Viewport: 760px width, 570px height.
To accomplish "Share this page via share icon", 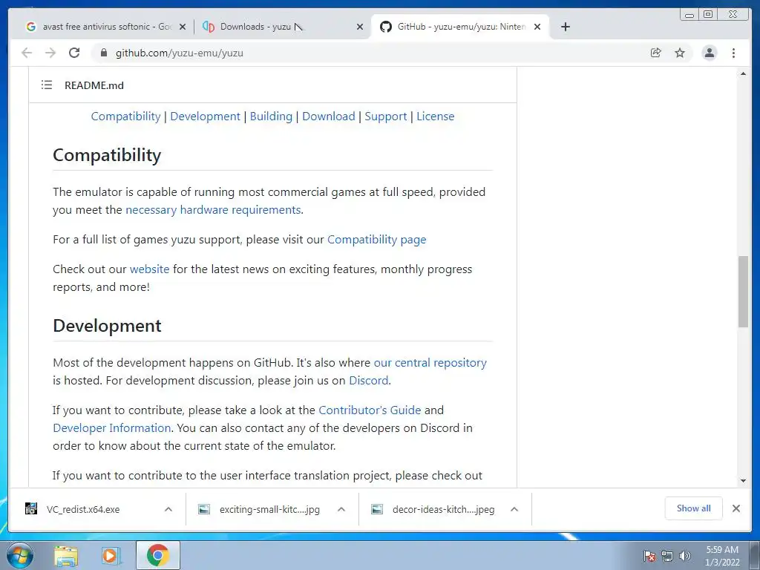I will coord(656,53).
